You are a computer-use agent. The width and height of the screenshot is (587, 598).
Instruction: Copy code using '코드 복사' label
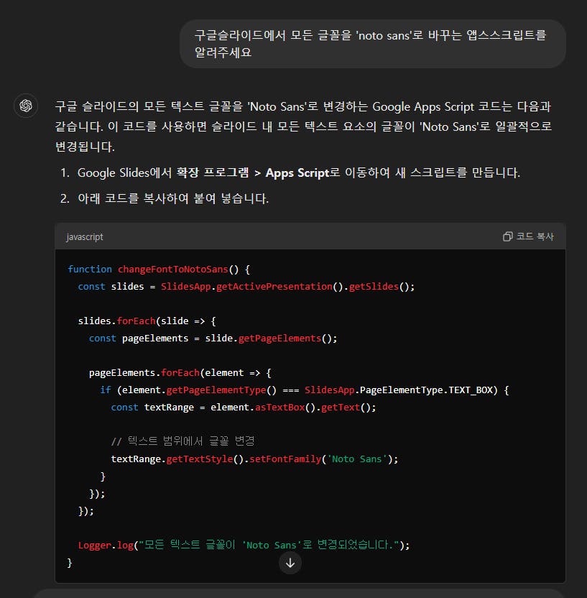pos(535,236)
